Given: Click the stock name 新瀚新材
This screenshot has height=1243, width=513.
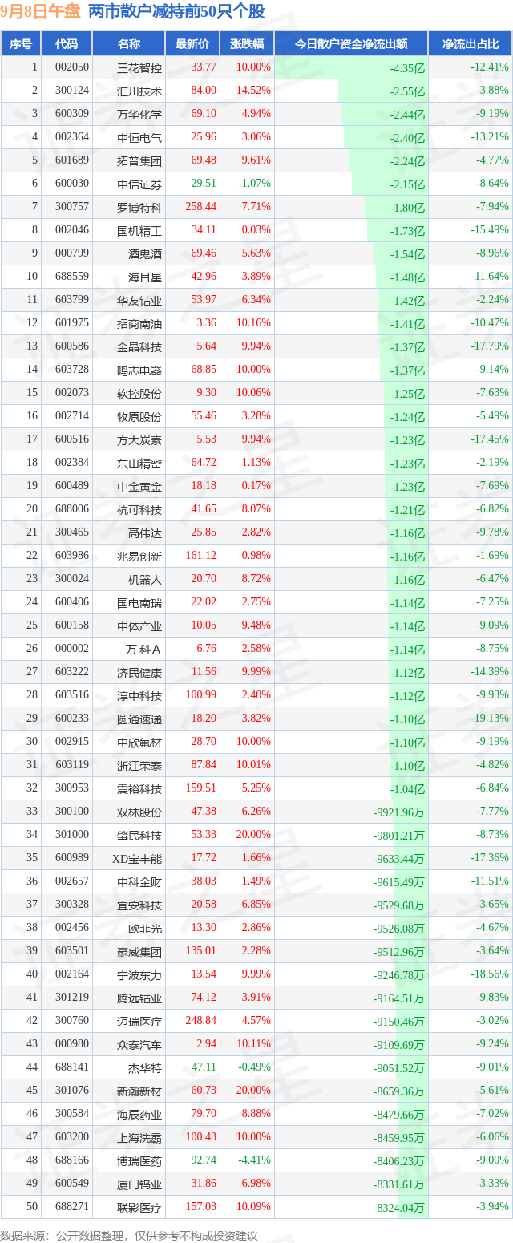Looking at the screenshot, I should point(139,1091).
